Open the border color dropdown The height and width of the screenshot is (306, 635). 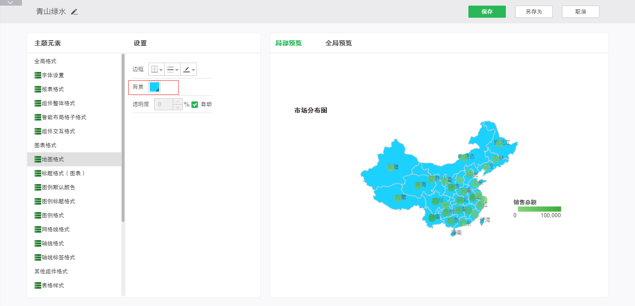189,69
